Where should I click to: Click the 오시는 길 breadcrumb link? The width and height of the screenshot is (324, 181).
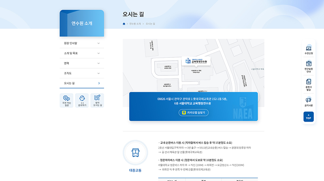coord(150,24)
